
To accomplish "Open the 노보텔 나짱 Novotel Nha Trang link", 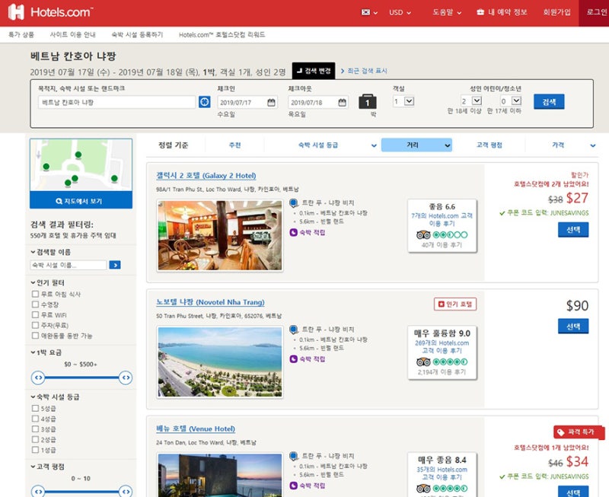I will point(210,302).
